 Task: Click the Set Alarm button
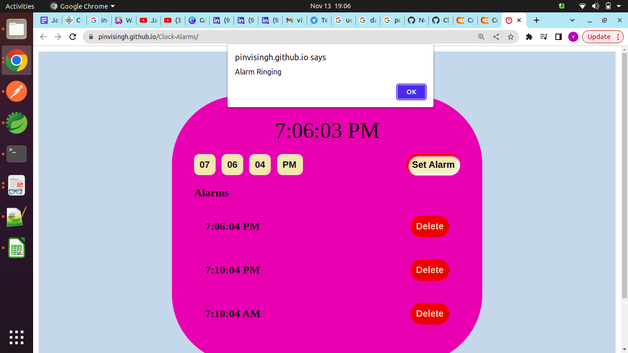pyautogui.click(x=433, y=165)
